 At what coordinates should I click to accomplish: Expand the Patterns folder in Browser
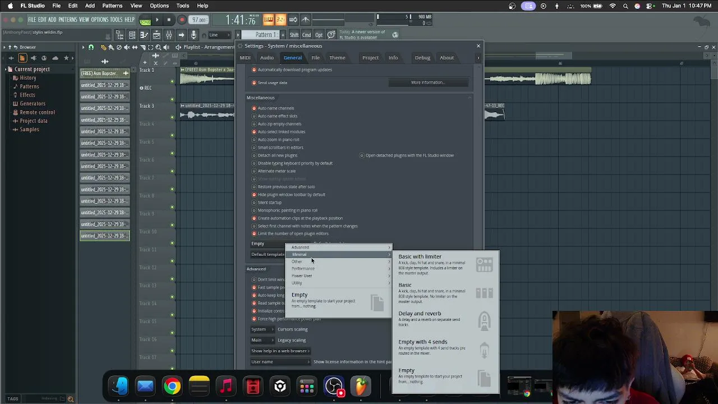(29, 86)
